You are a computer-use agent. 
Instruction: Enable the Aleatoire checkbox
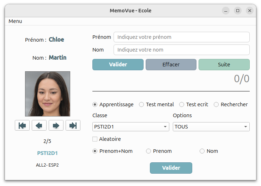(95, 139)
